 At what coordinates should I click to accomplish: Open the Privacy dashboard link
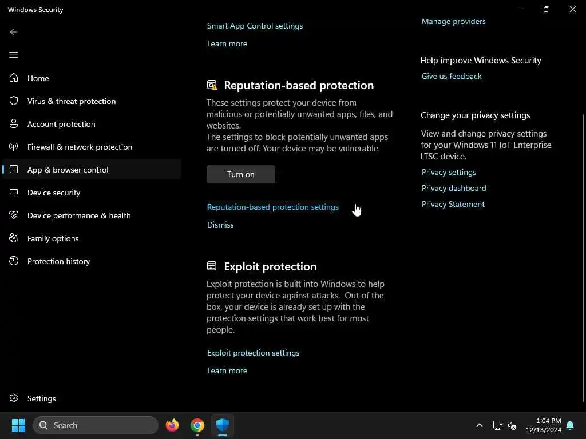454,188
